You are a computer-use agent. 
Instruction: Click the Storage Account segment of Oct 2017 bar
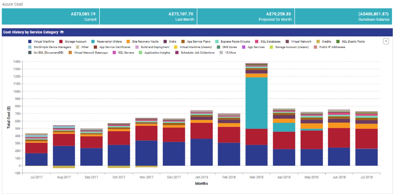(119, 138)
